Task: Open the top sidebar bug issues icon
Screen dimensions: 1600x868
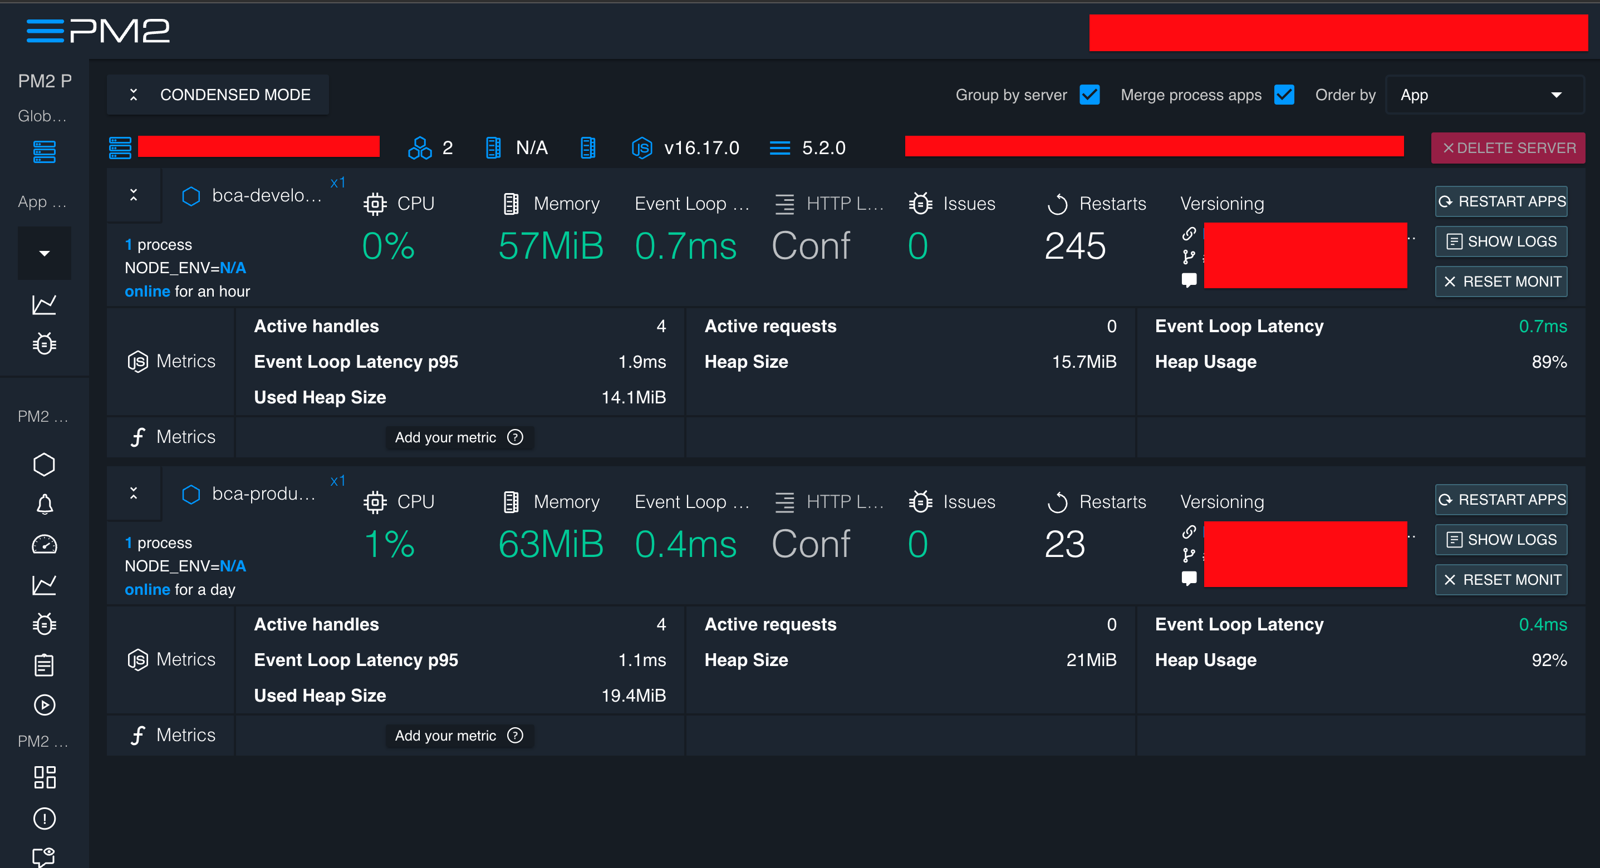Action: click(44, 343)
